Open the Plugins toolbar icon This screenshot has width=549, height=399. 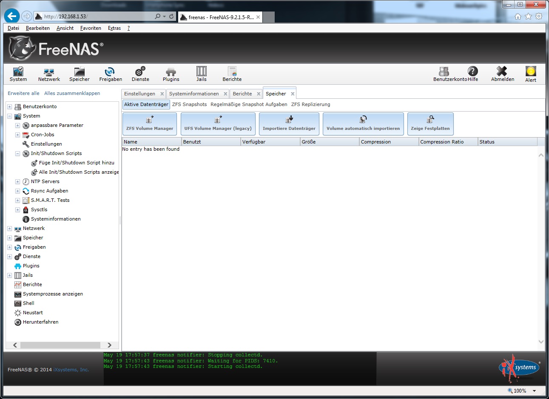[171, 74]
